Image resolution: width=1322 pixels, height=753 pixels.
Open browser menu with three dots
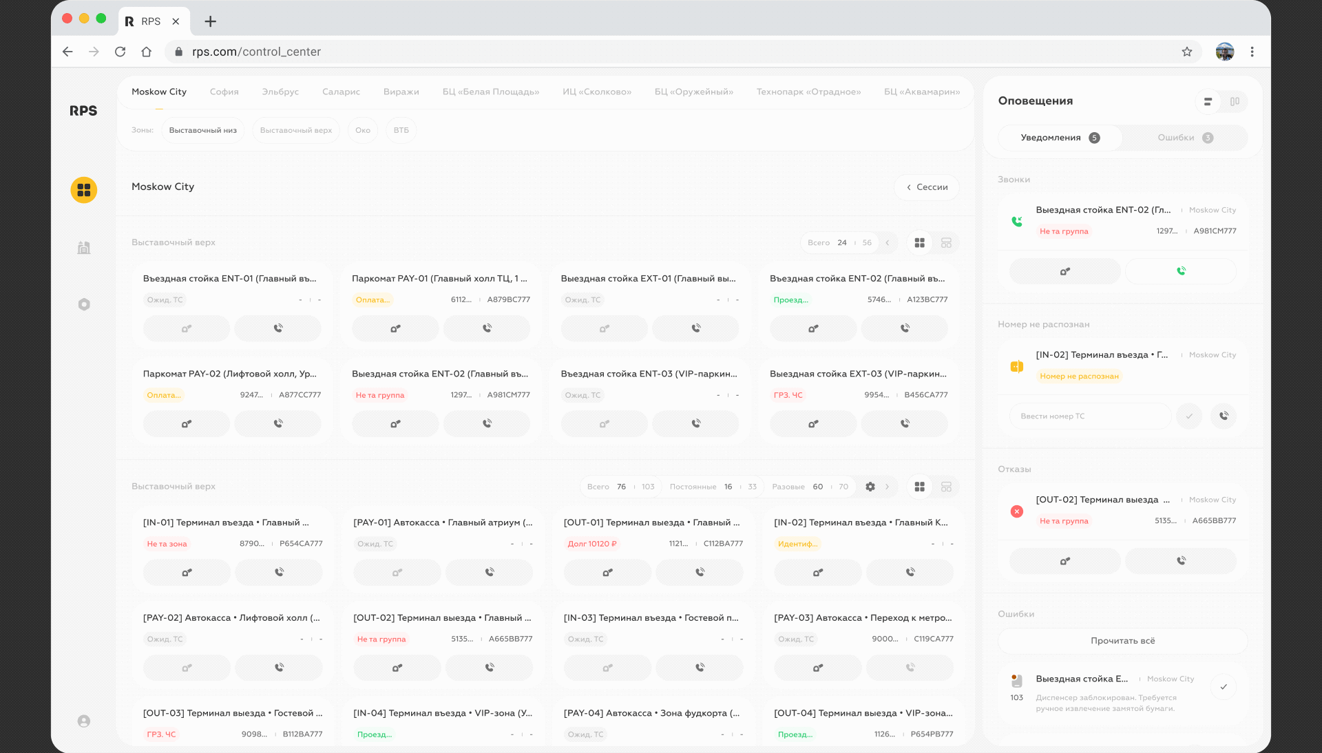tap(1252, 52)
